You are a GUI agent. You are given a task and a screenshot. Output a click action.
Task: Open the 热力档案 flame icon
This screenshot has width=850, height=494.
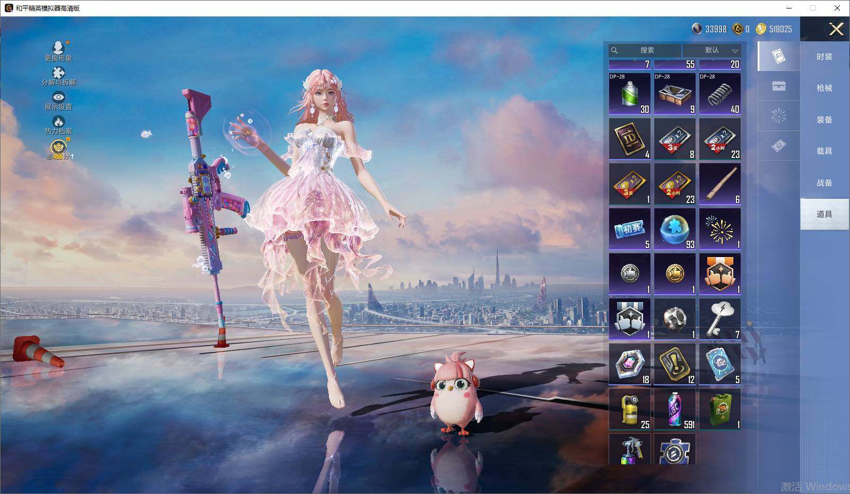click(58, 125)
